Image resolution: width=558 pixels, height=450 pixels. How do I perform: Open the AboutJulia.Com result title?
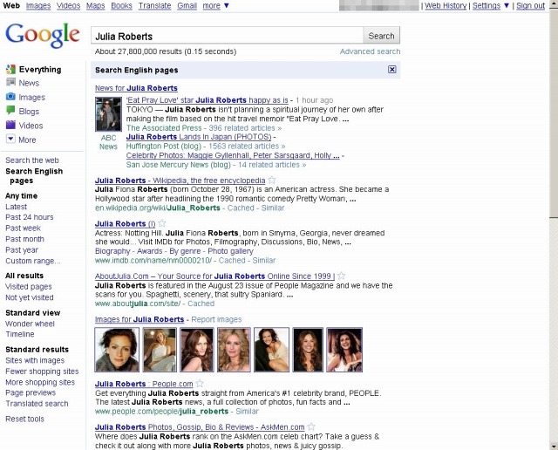(214, 276)
